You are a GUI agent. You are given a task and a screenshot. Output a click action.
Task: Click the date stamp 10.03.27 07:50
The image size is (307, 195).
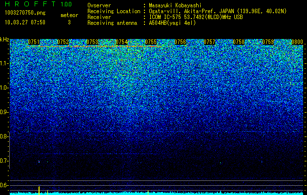[x=25, y=22]
